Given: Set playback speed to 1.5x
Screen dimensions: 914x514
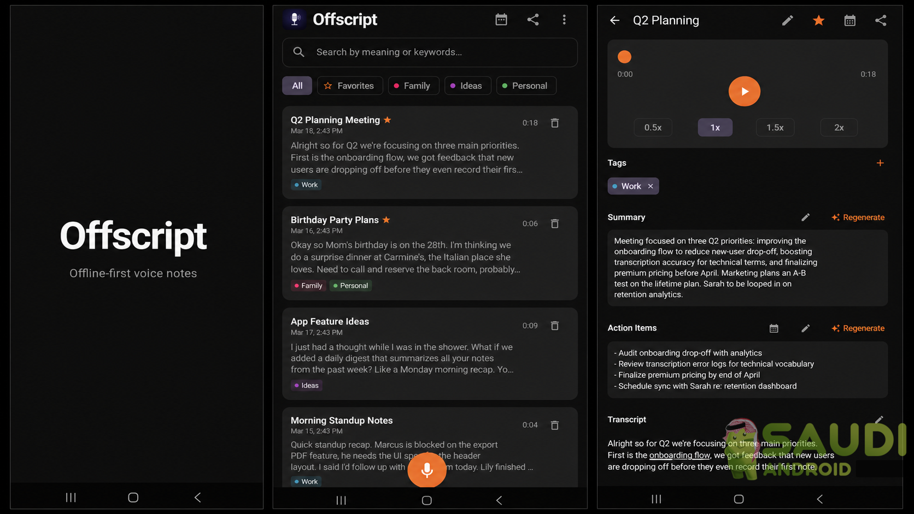Looking at the screenshot, I should (775, 127).
